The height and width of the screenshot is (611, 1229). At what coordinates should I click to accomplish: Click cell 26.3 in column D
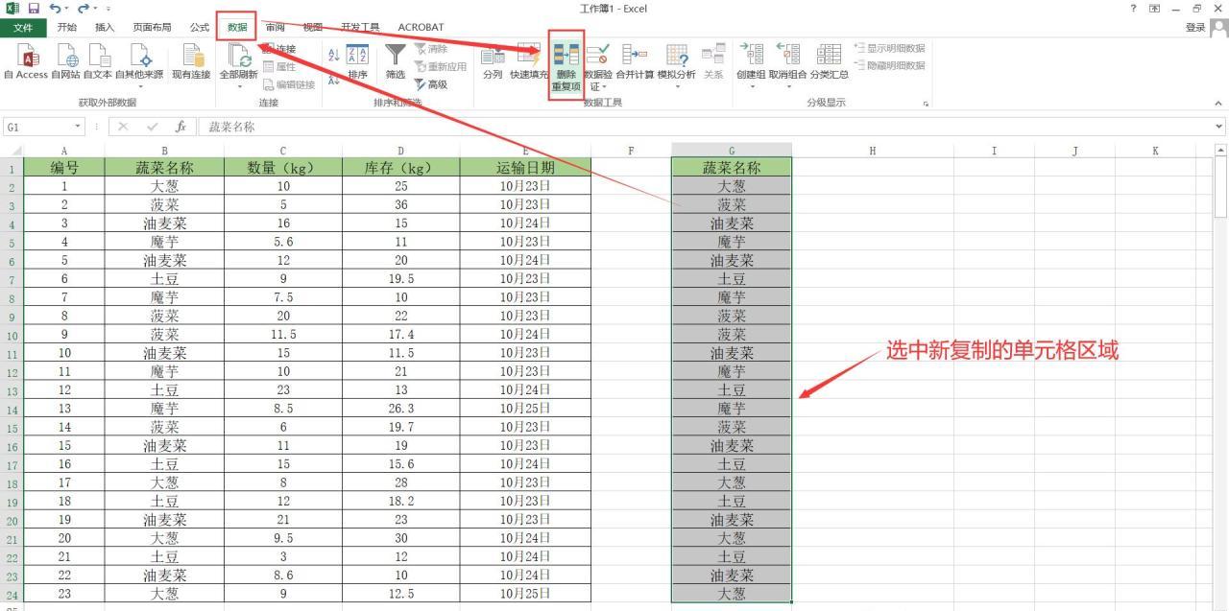pyautogui.click(x=400, y=409)
